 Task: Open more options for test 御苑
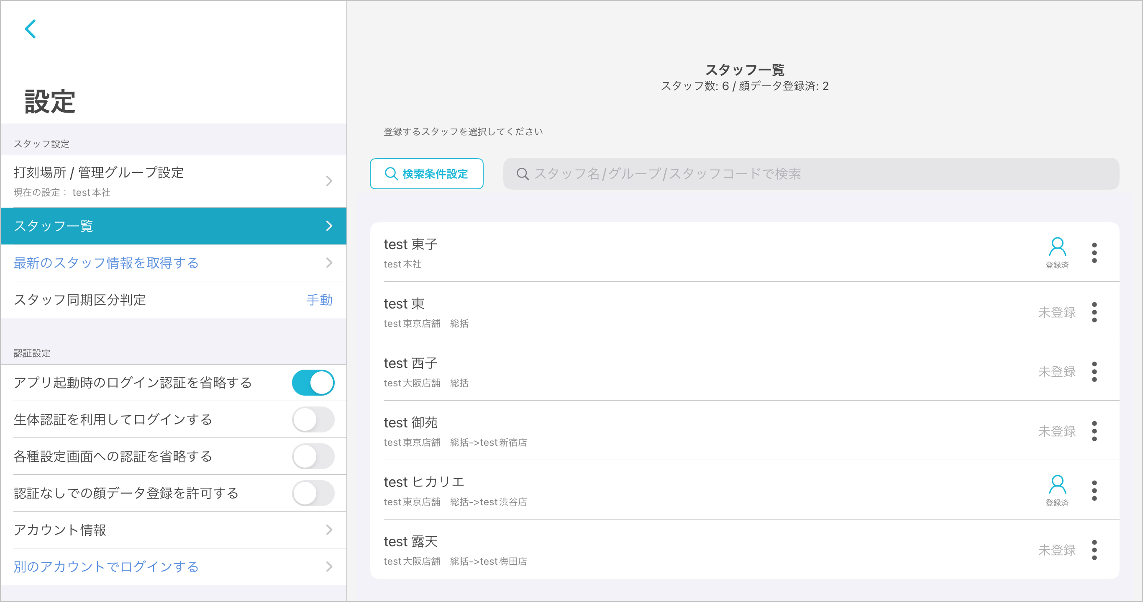(1094, 431)
